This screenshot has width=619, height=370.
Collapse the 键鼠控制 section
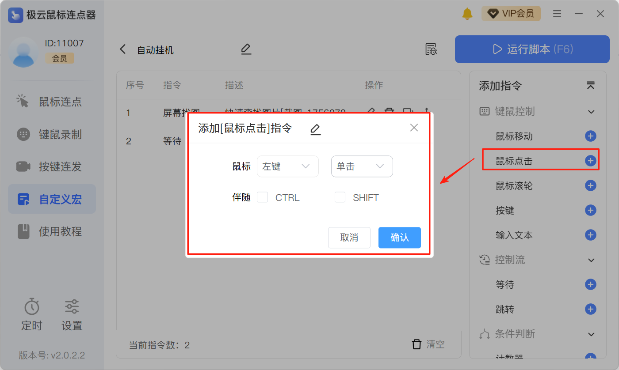click(591, 112)
